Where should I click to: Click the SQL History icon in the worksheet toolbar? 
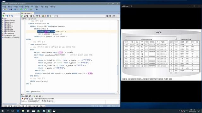click(x=48, y=16)
